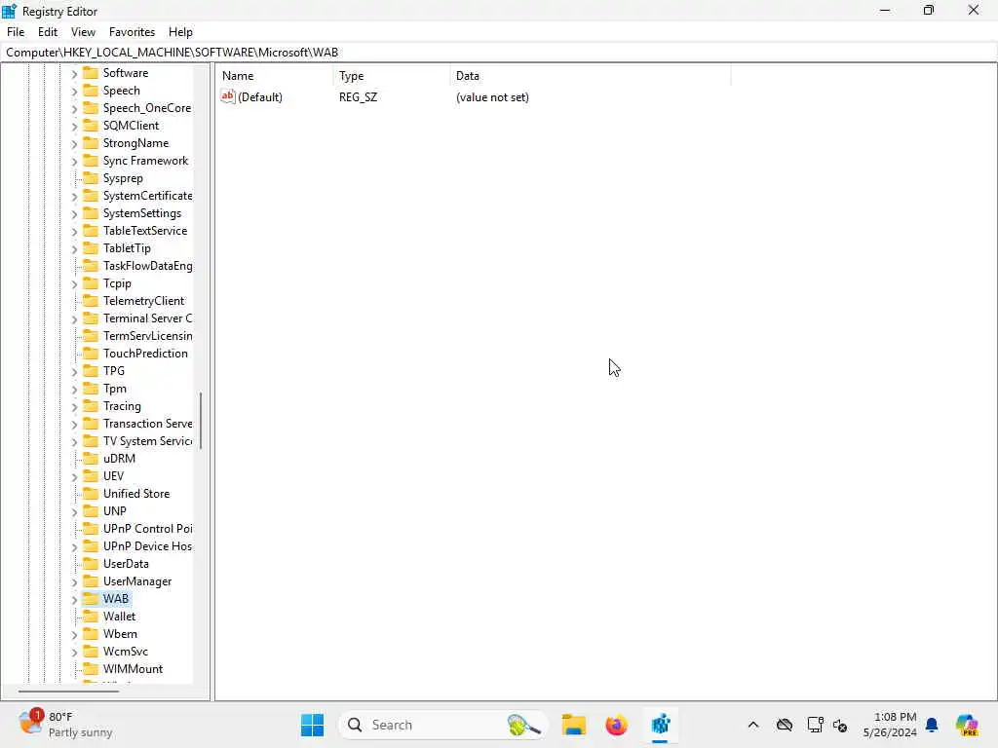Open the Edit menu
The height and width of the screenshot is (748, 998).
[x=48, y=32]
